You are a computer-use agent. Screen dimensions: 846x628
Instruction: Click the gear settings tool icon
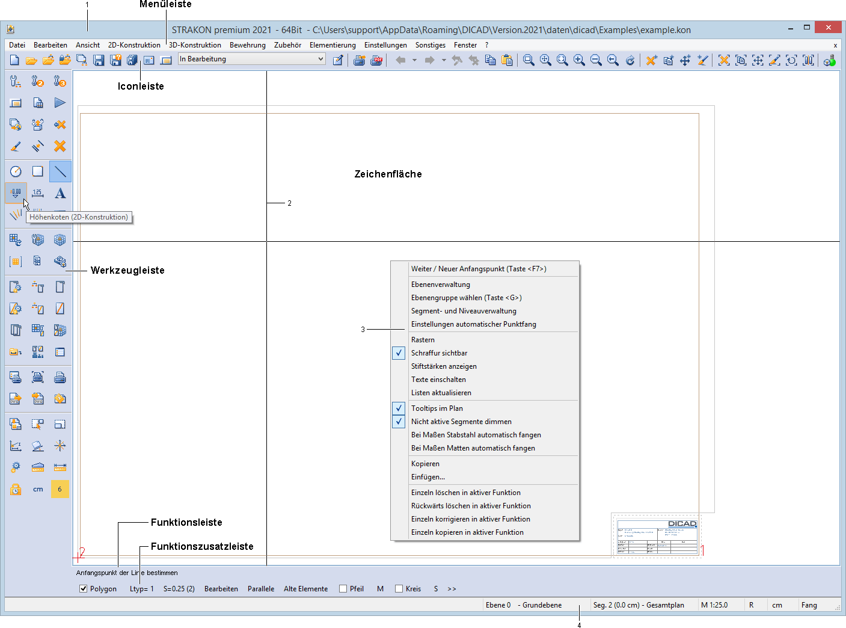(16, 467)
